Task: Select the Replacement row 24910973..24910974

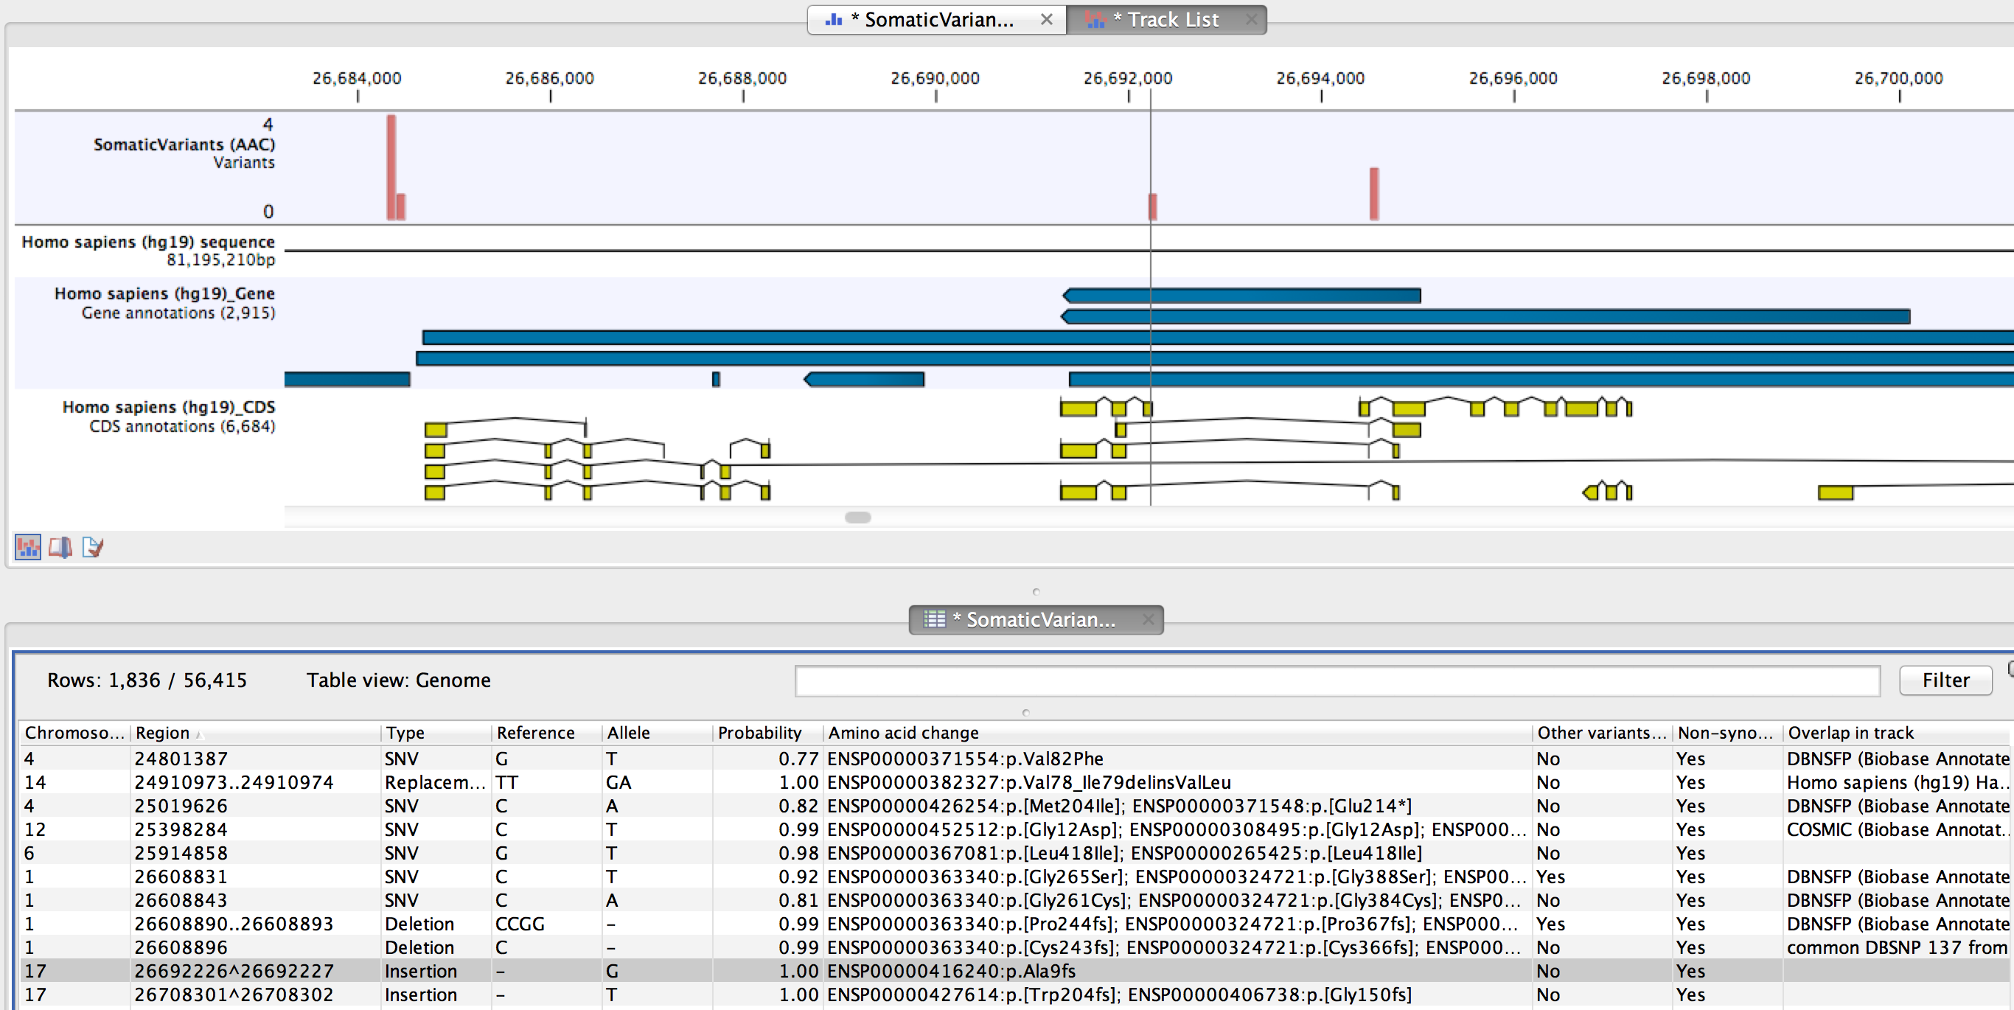Action: [x=1014, y=781]
